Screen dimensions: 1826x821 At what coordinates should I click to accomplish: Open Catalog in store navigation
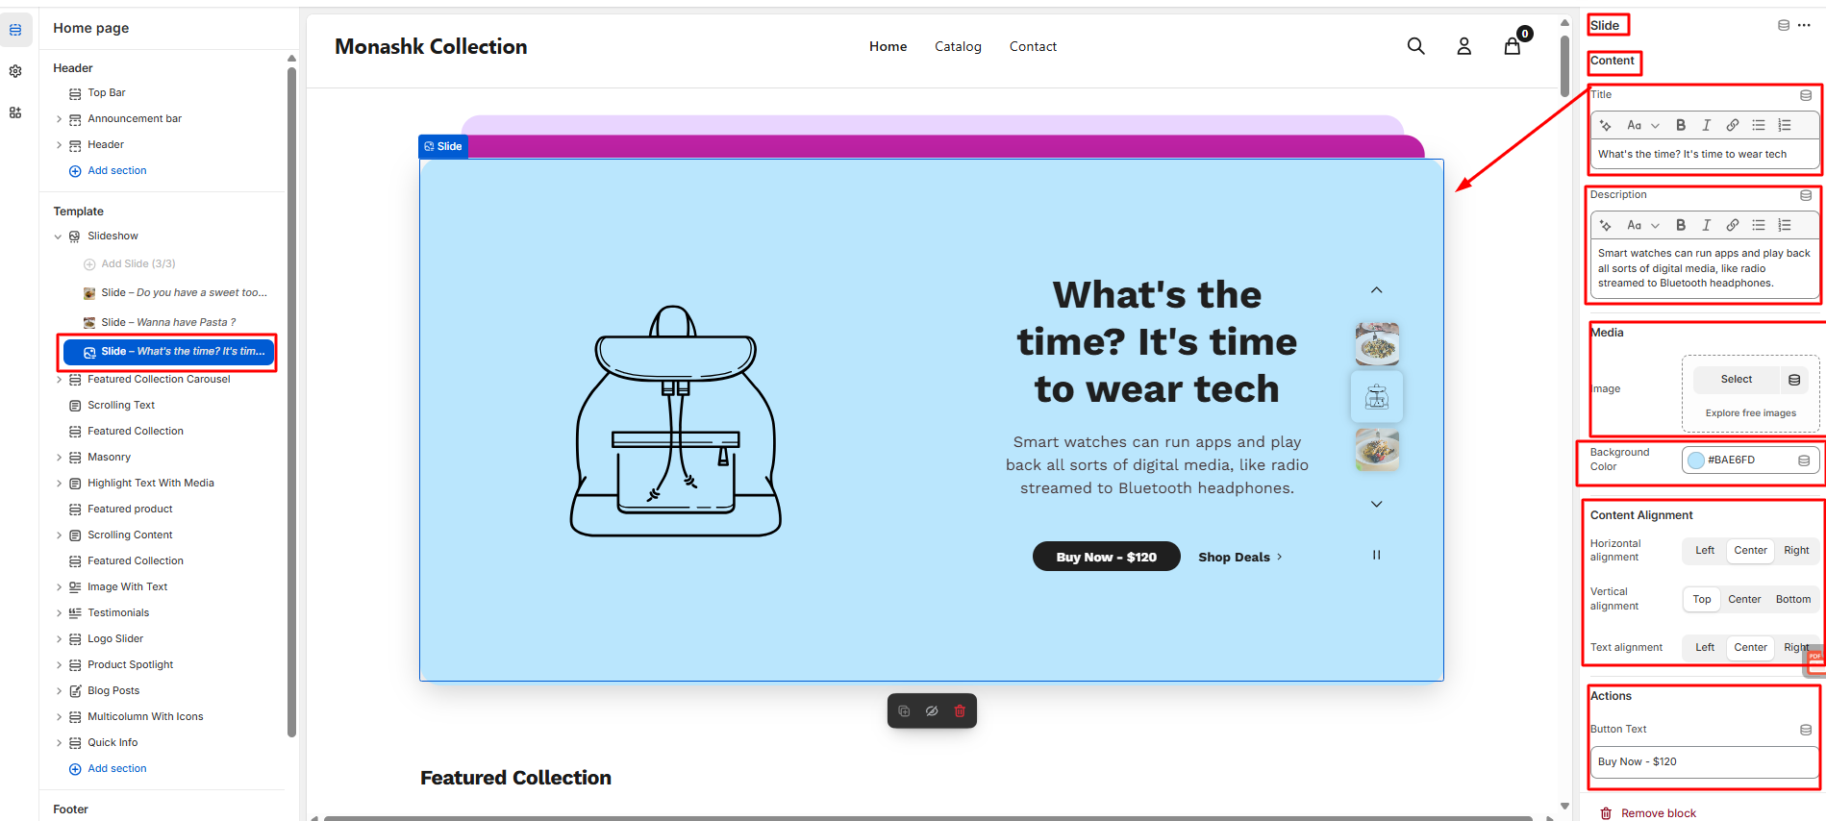pos(958,46)
